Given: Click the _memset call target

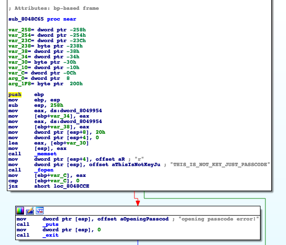Looking at the screenshot, I should click(46, 154).
